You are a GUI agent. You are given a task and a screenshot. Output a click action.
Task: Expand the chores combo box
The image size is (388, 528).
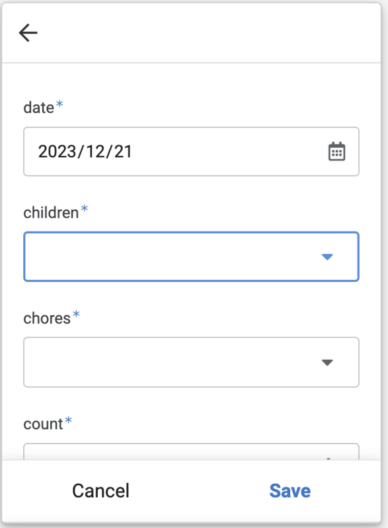pyautogui.click(x=191, y=362)
